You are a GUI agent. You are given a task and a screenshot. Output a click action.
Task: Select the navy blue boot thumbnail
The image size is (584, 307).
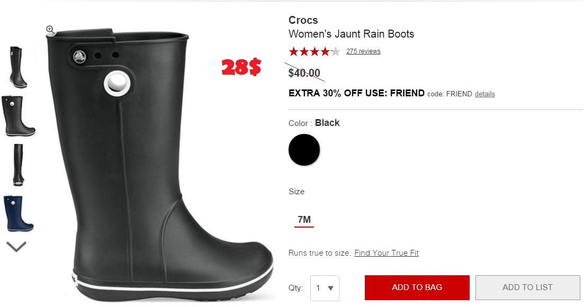18,214
